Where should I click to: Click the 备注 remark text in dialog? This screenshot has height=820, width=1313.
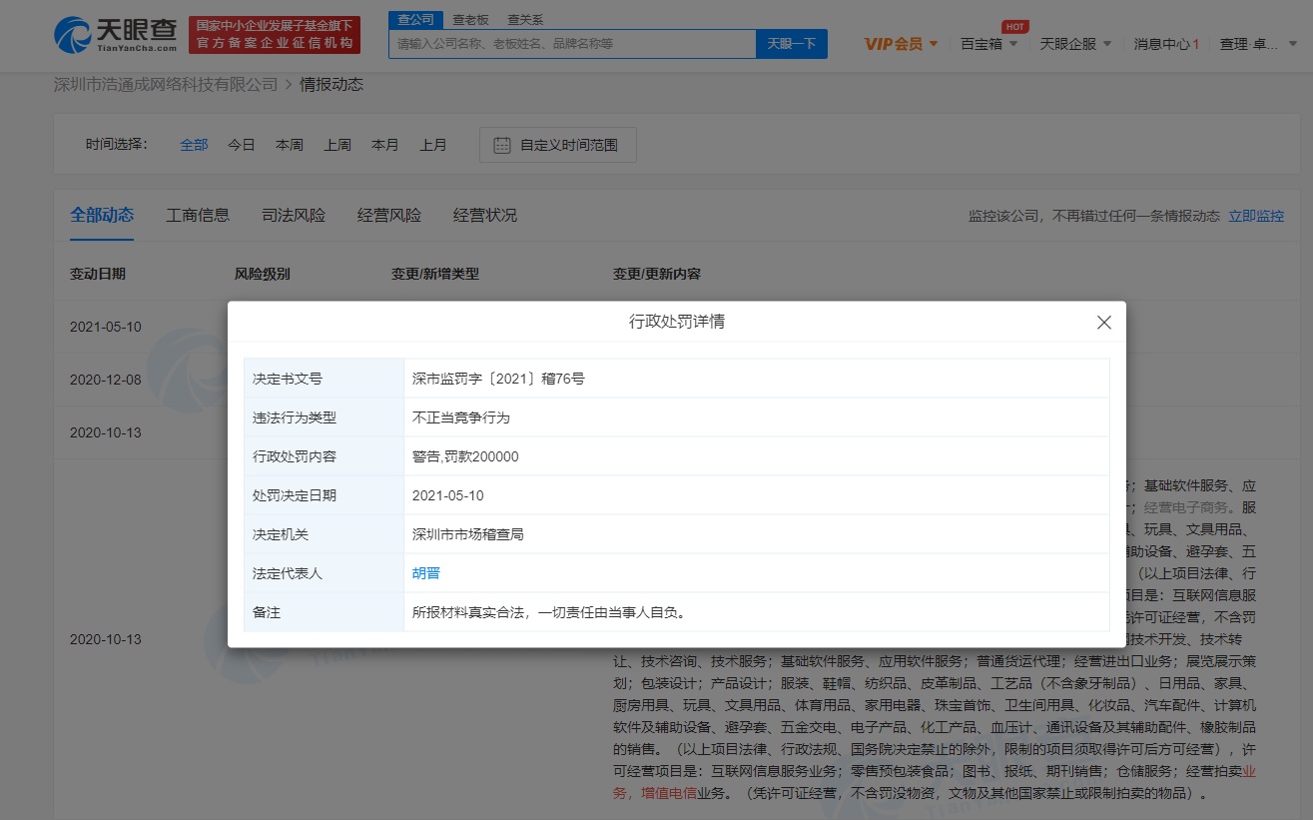click(549, 612)
